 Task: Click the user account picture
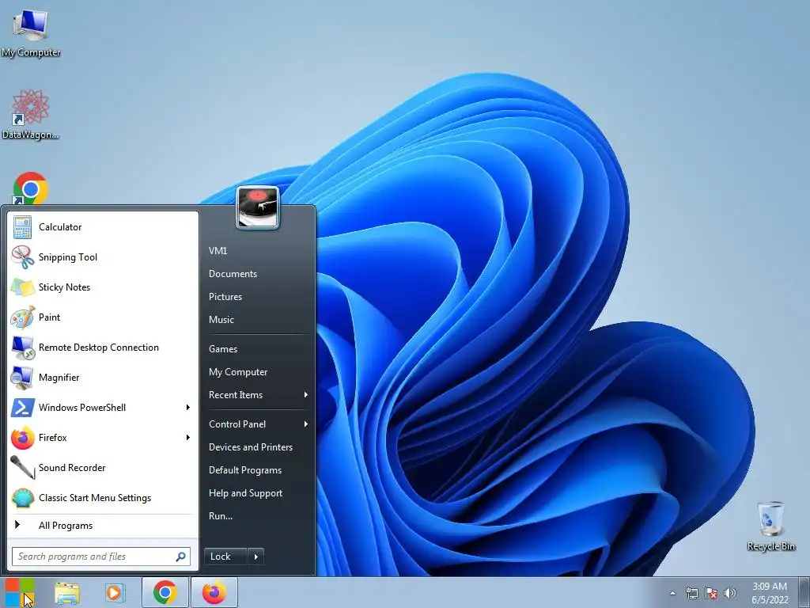[258, 207]
